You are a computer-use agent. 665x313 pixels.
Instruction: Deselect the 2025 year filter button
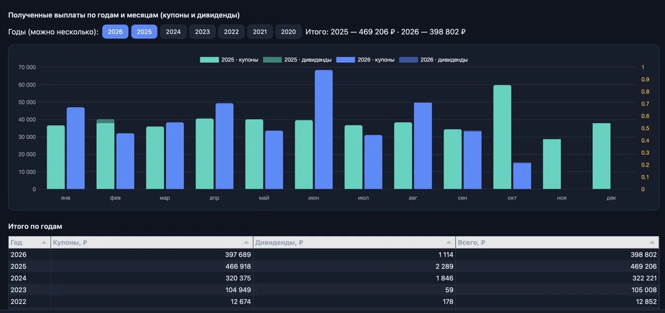(144, 32)
